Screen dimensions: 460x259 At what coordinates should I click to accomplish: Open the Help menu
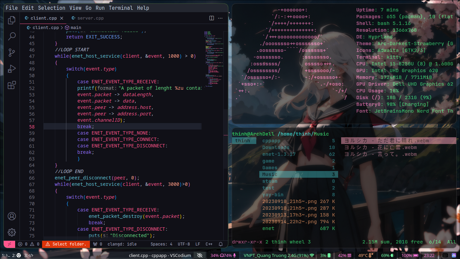point(143,8)
